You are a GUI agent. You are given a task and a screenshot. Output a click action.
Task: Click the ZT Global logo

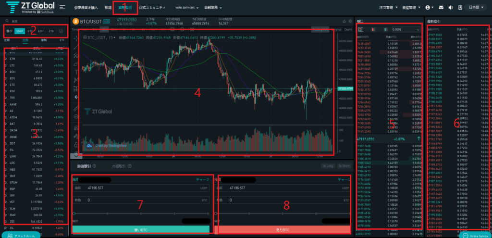(30, 8)
